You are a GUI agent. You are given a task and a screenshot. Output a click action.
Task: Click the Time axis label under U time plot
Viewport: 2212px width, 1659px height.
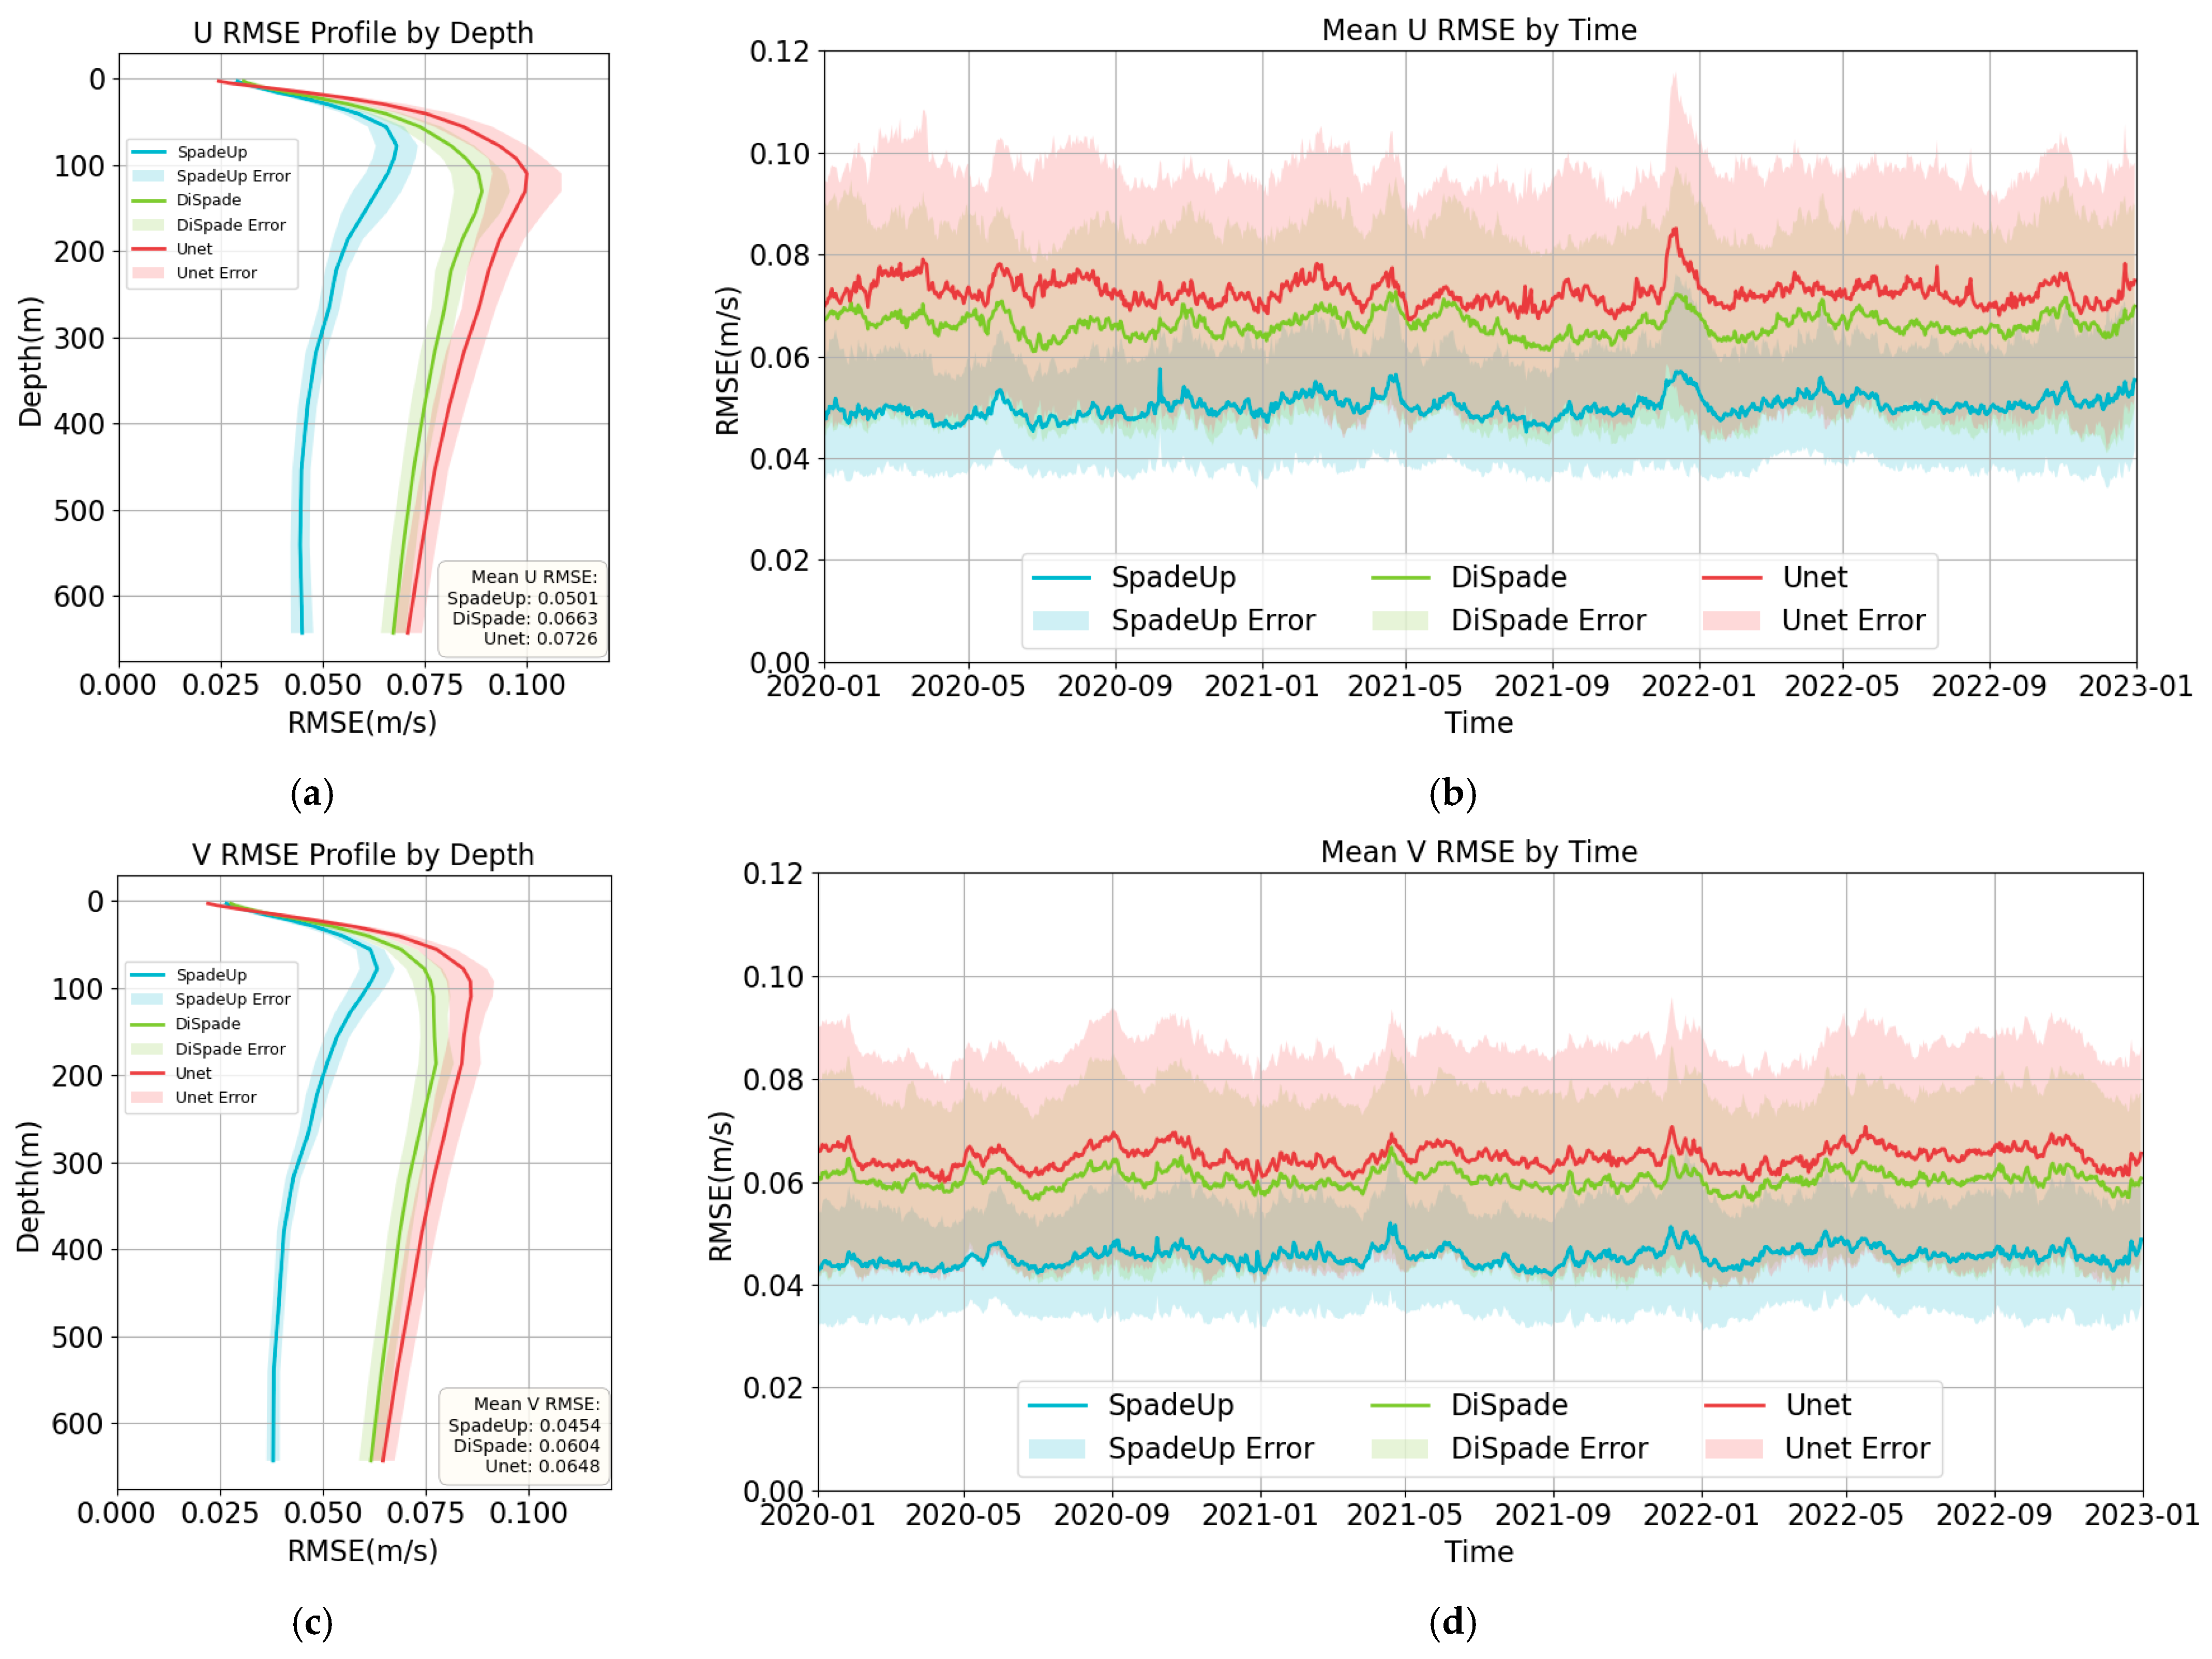click(1478, 723)
